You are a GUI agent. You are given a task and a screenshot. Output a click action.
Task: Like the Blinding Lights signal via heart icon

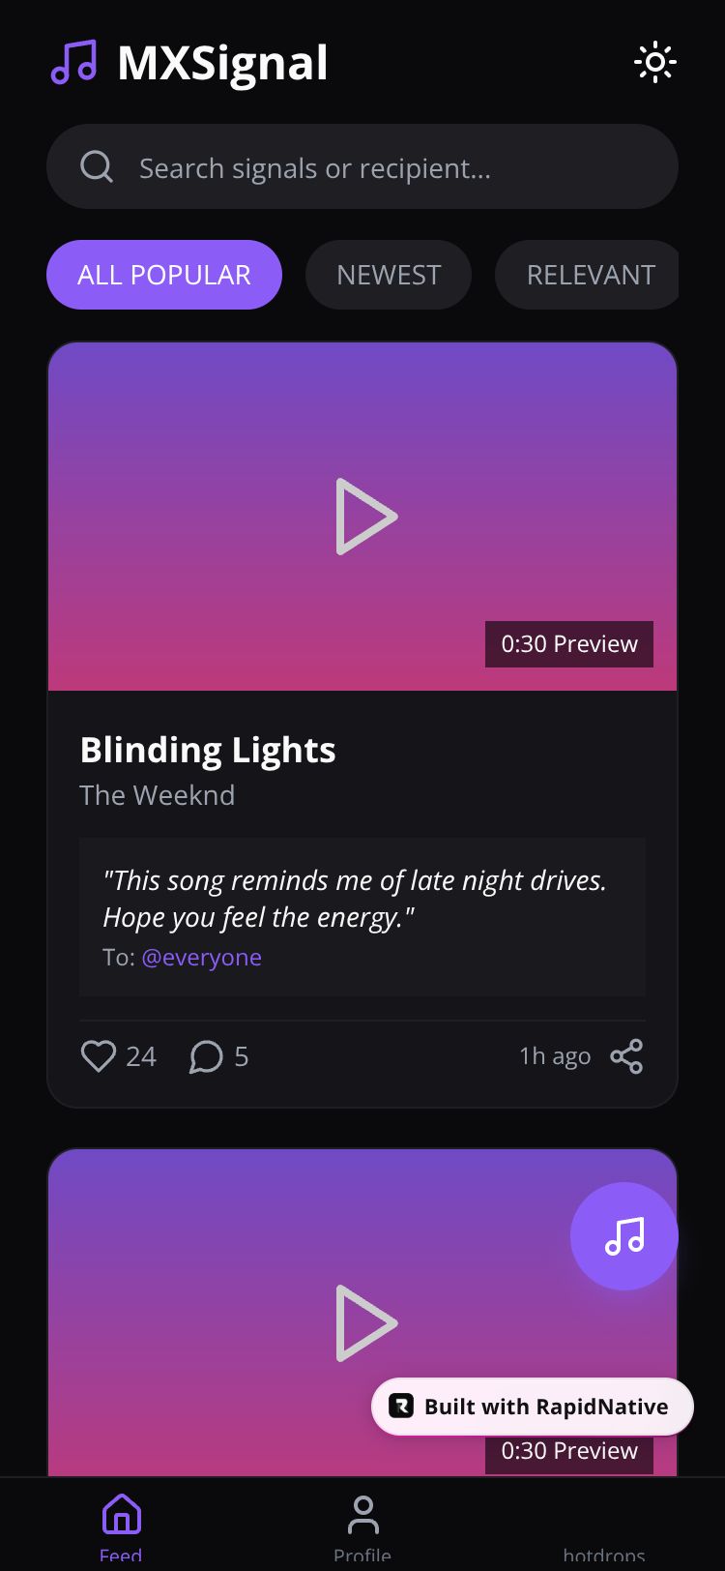click(99, 1056)
